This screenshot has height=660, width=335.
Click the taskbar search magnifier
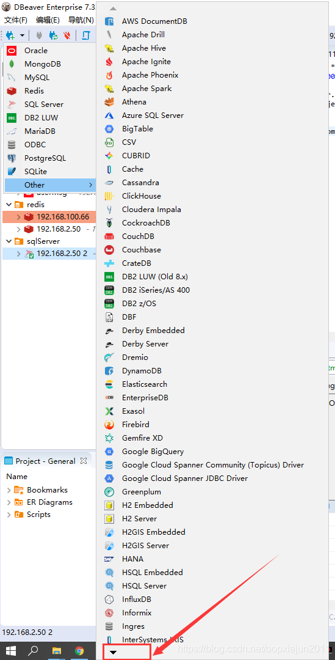tap(33, 651)
